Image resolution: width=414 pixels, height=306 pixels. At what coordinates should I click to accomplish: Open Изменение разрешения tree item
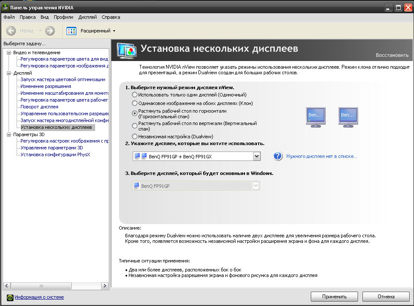(46, 86)
